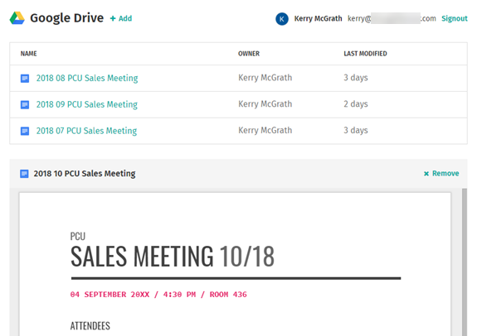
Task: Remove the attached 2018 10 document
Action: click(445, 173)
